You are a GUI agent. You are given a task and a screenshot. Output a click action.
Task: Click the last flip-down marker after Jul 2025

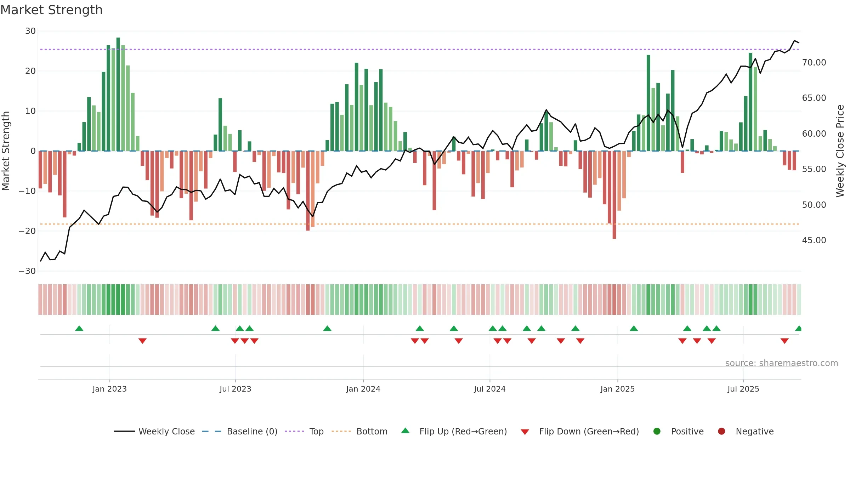coord(784,341)
